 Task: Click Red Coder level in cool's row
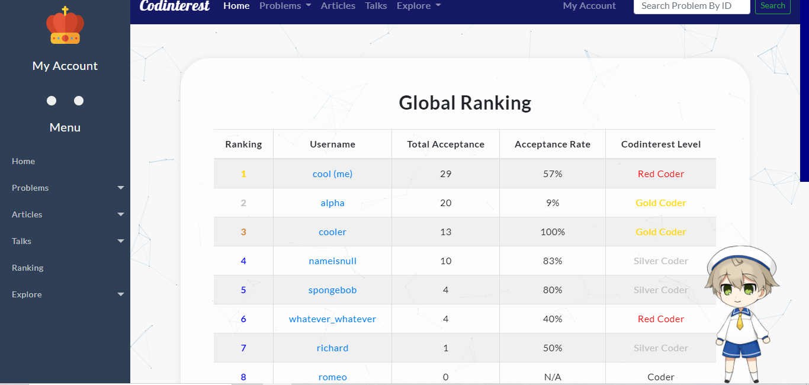point(661,174)
